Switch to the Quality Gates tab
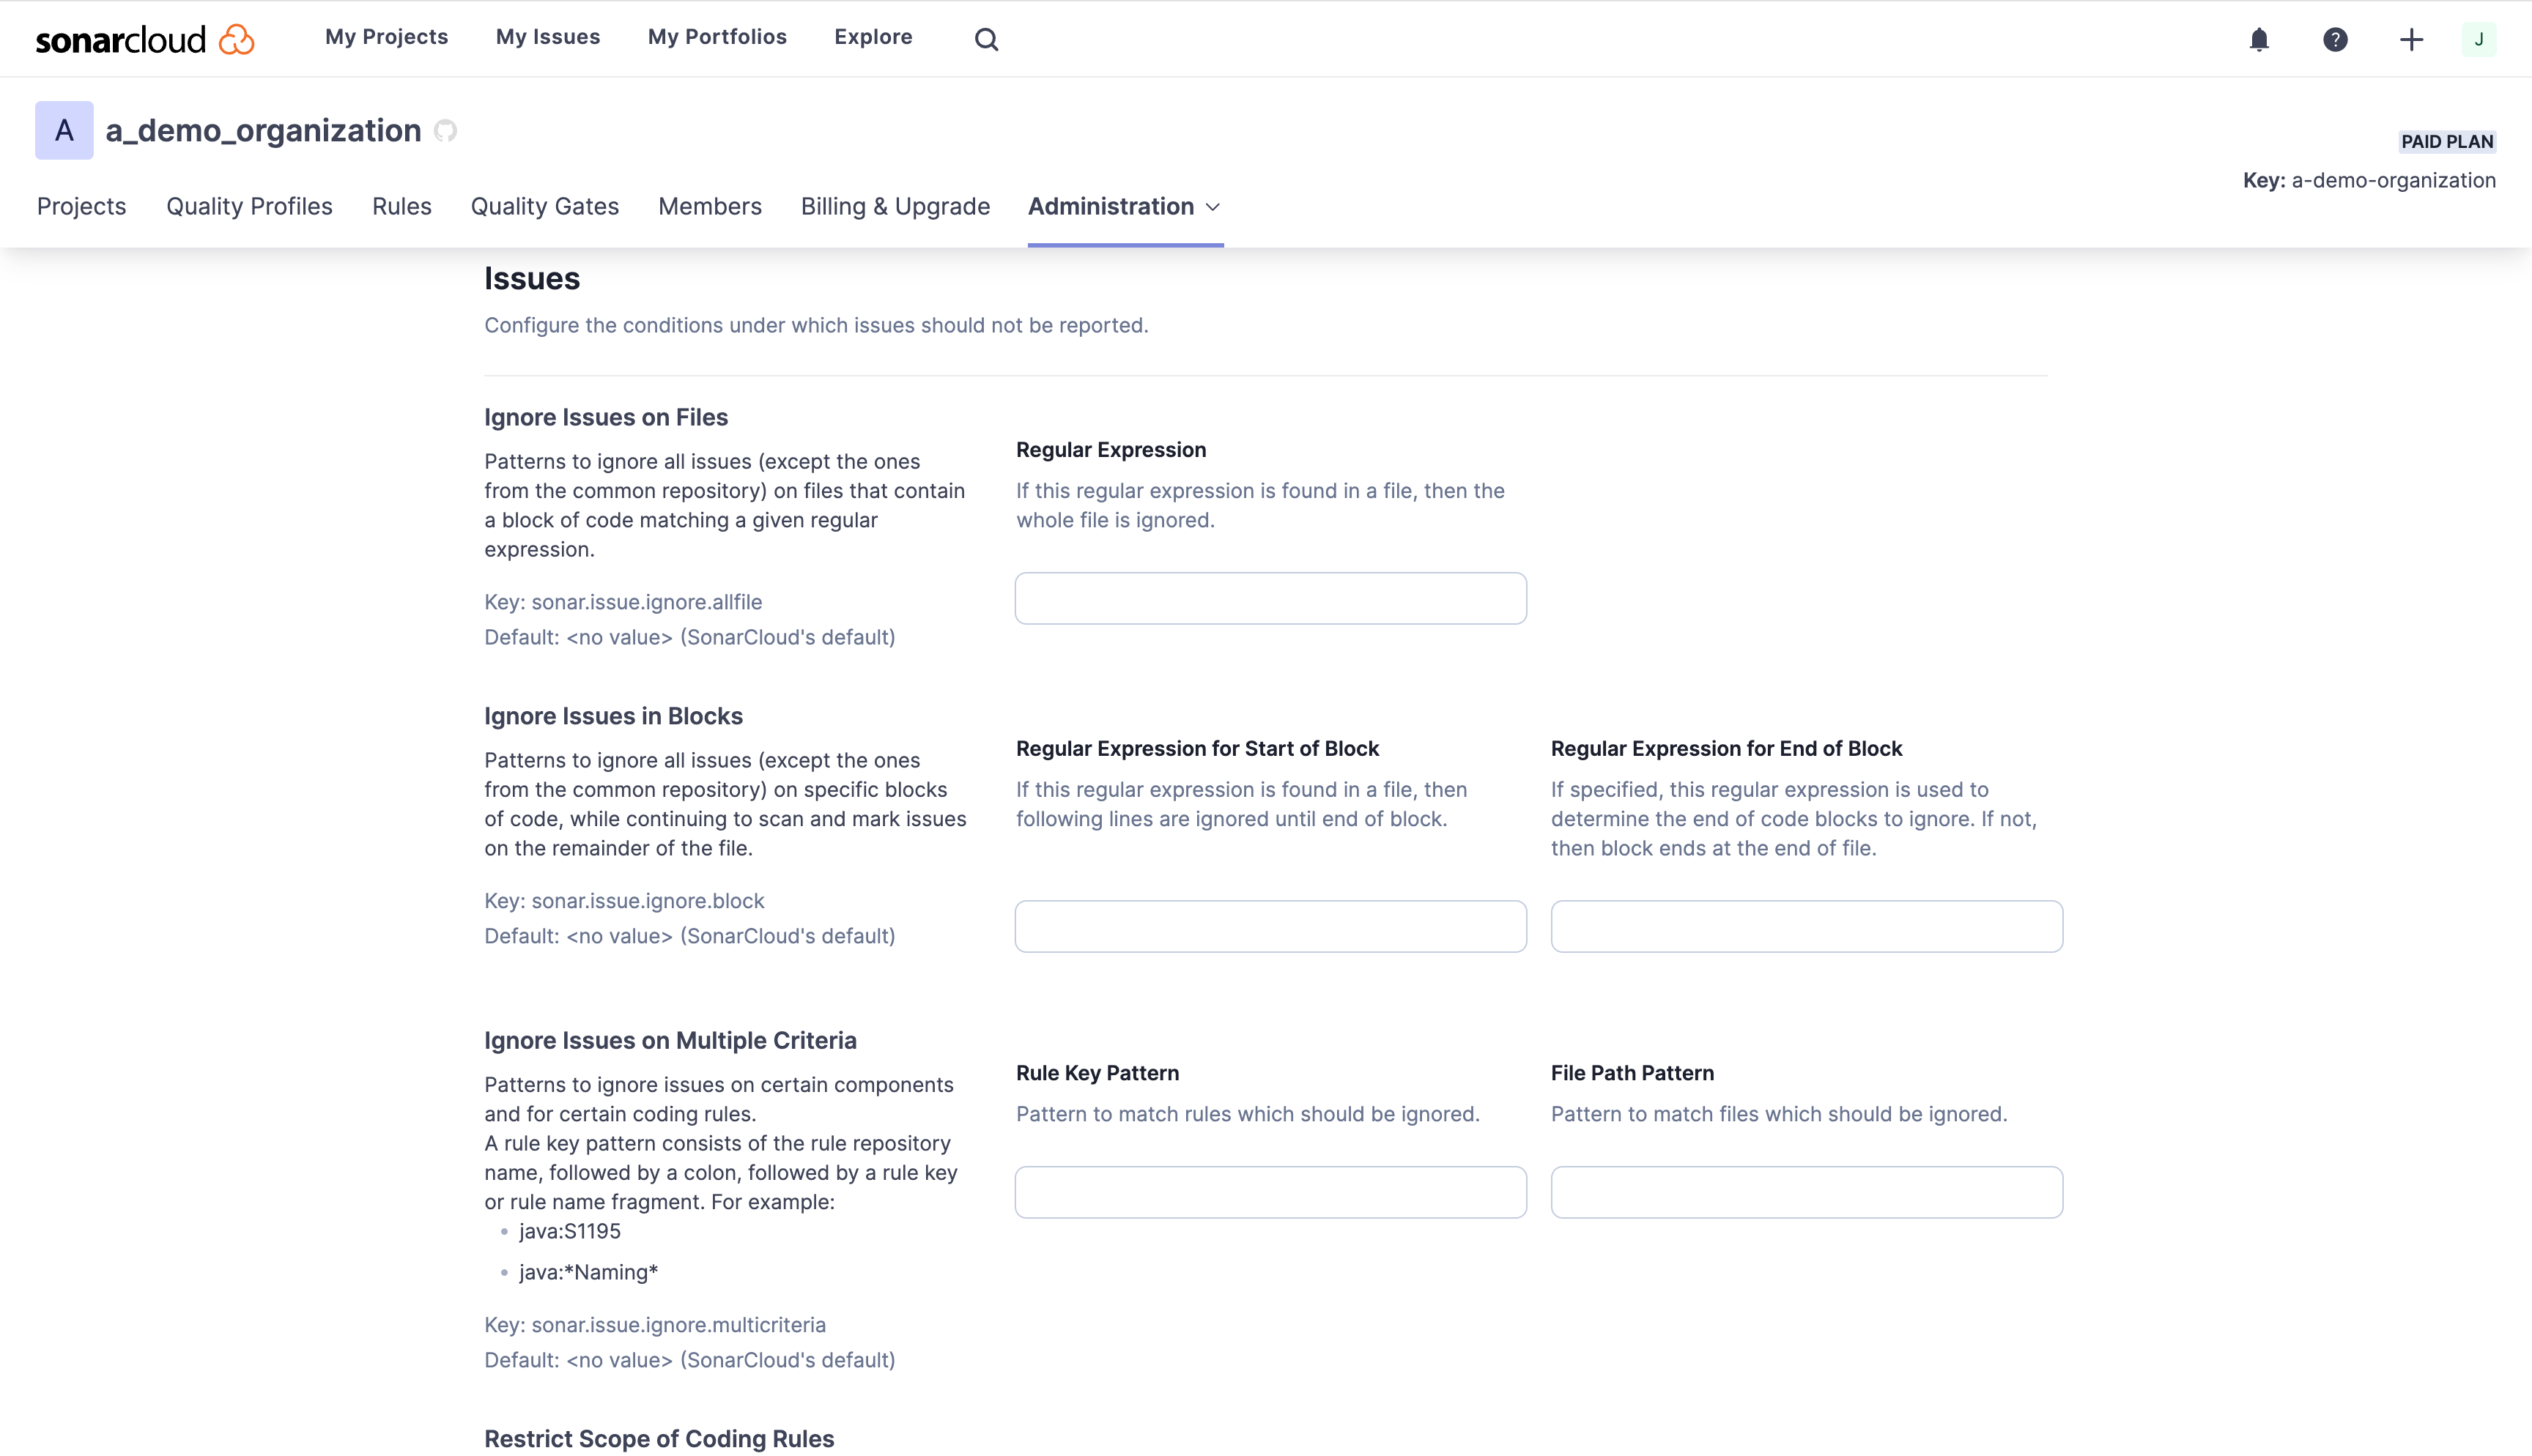This screenshot has height=1456, width=2532. pyautogui.click(x=544, y=207)
